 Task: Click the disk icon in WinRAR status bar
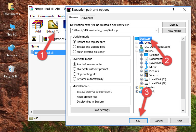(x=31, y=118)
